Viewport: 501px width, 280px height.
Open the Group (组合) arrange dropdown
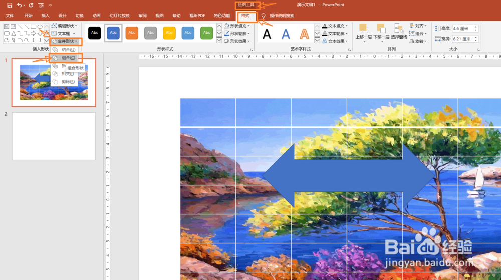(x=418, y=34)
